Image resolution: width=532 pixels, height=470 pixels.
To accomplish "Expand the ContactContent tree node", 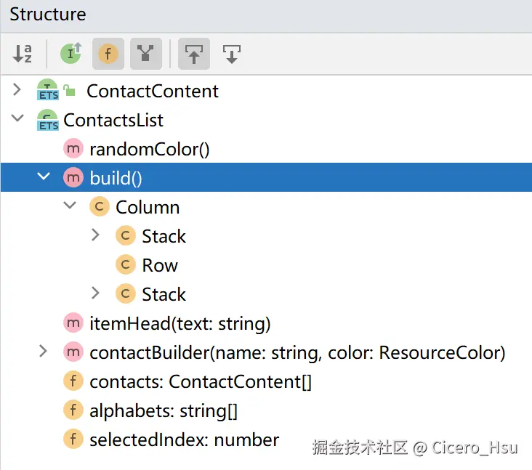I will (x=17, y=91).
